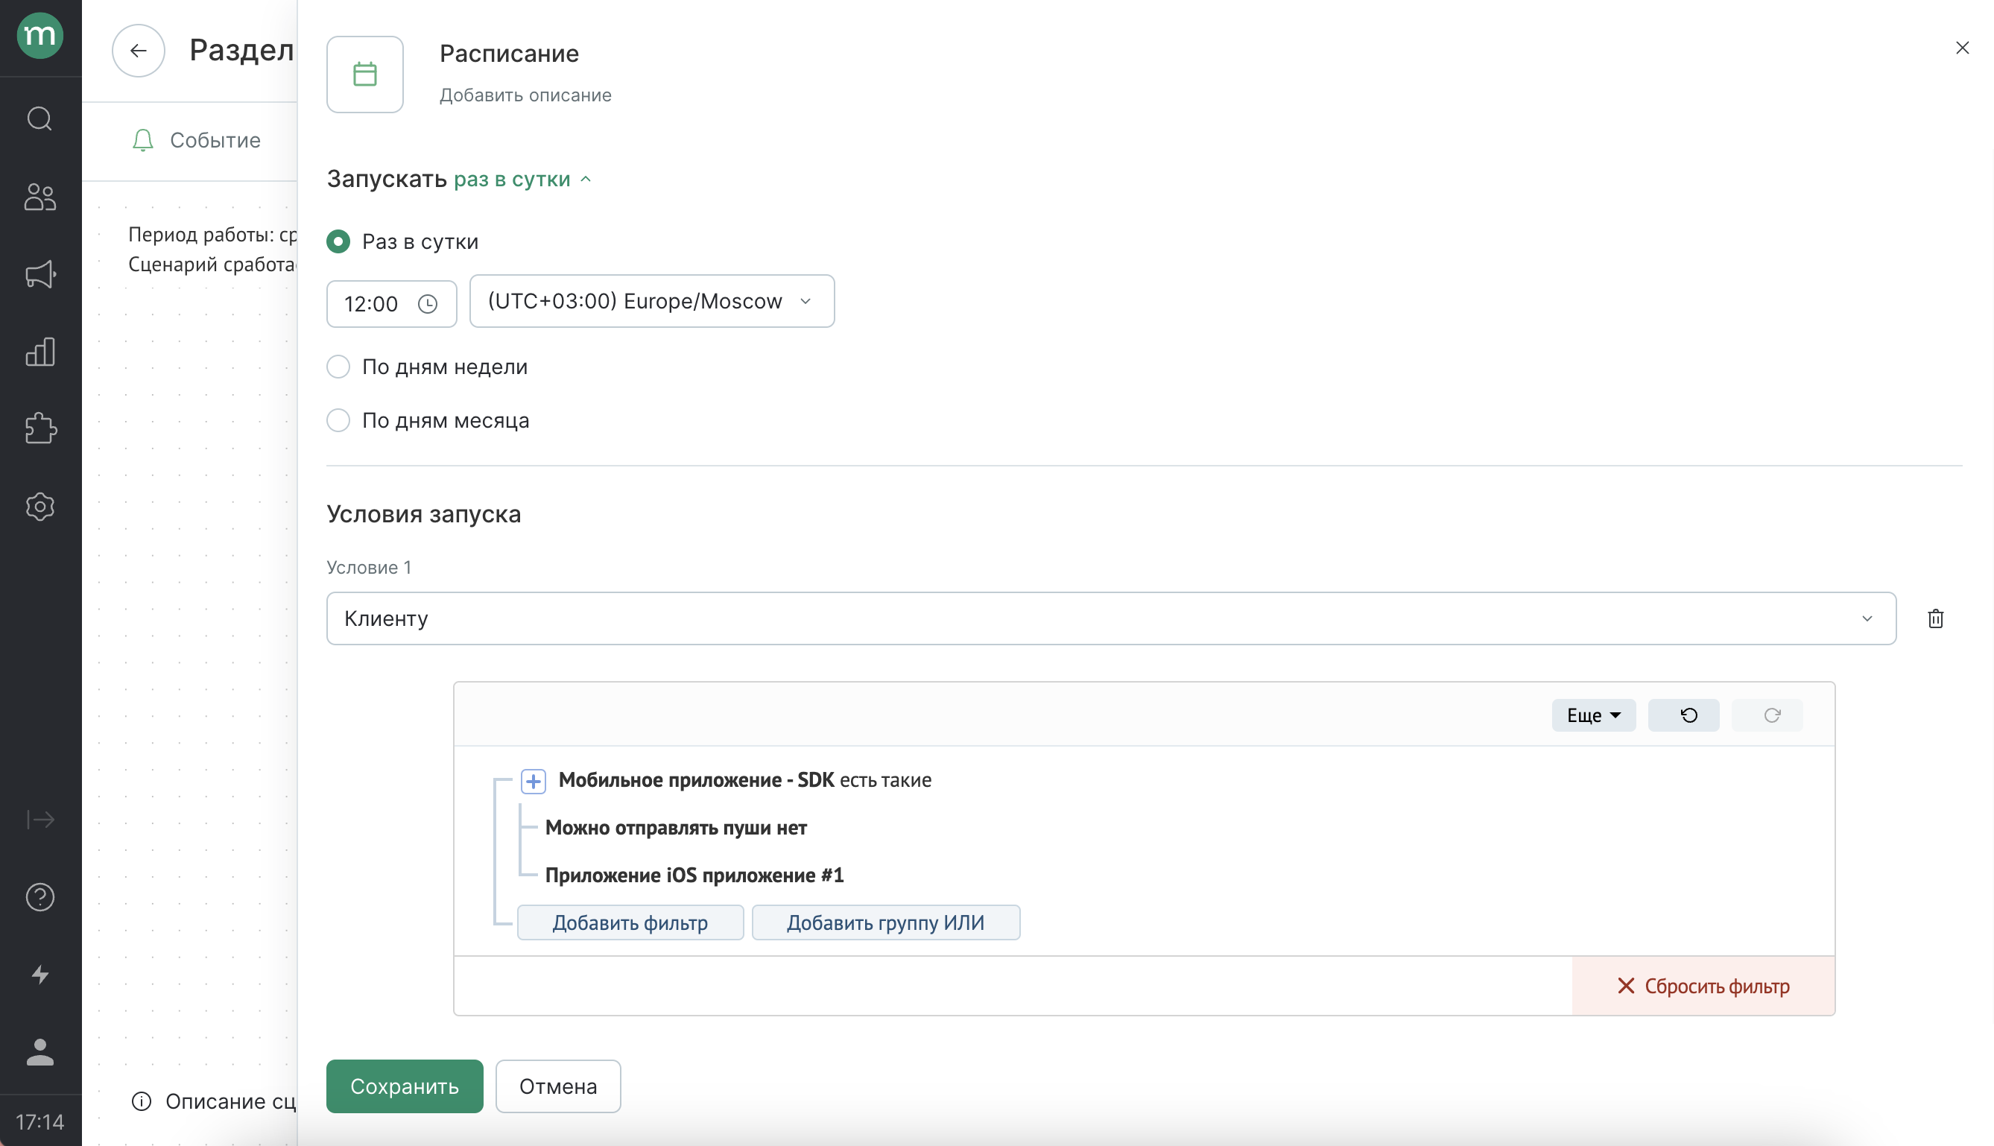
Task: Close the Расписание panel with the X
Action: tap(1963, 48)
